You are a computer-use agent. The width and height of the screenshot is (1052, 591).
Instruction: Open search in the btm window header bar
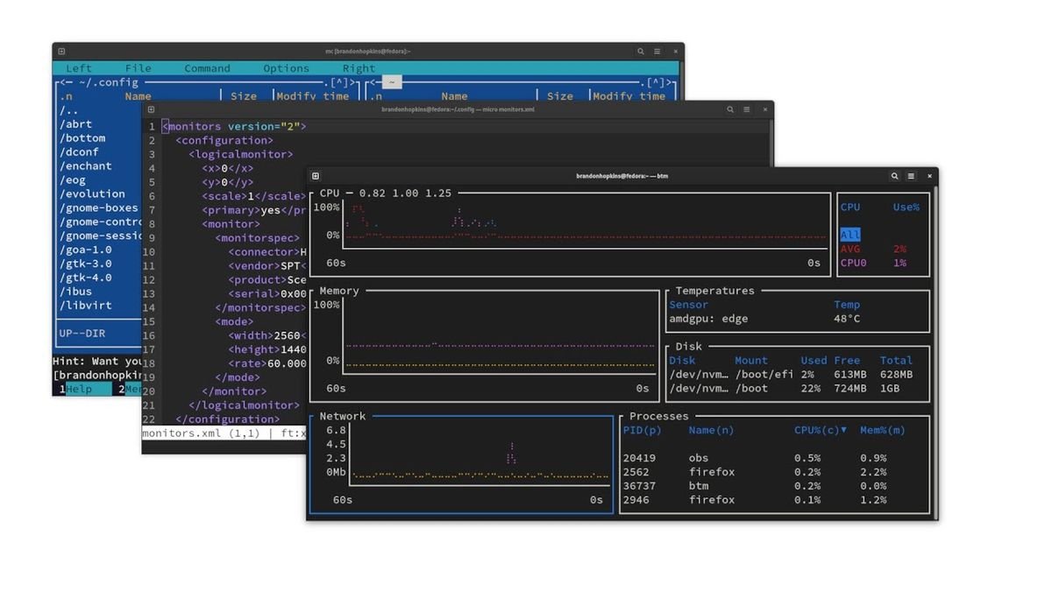click(893, 176)
